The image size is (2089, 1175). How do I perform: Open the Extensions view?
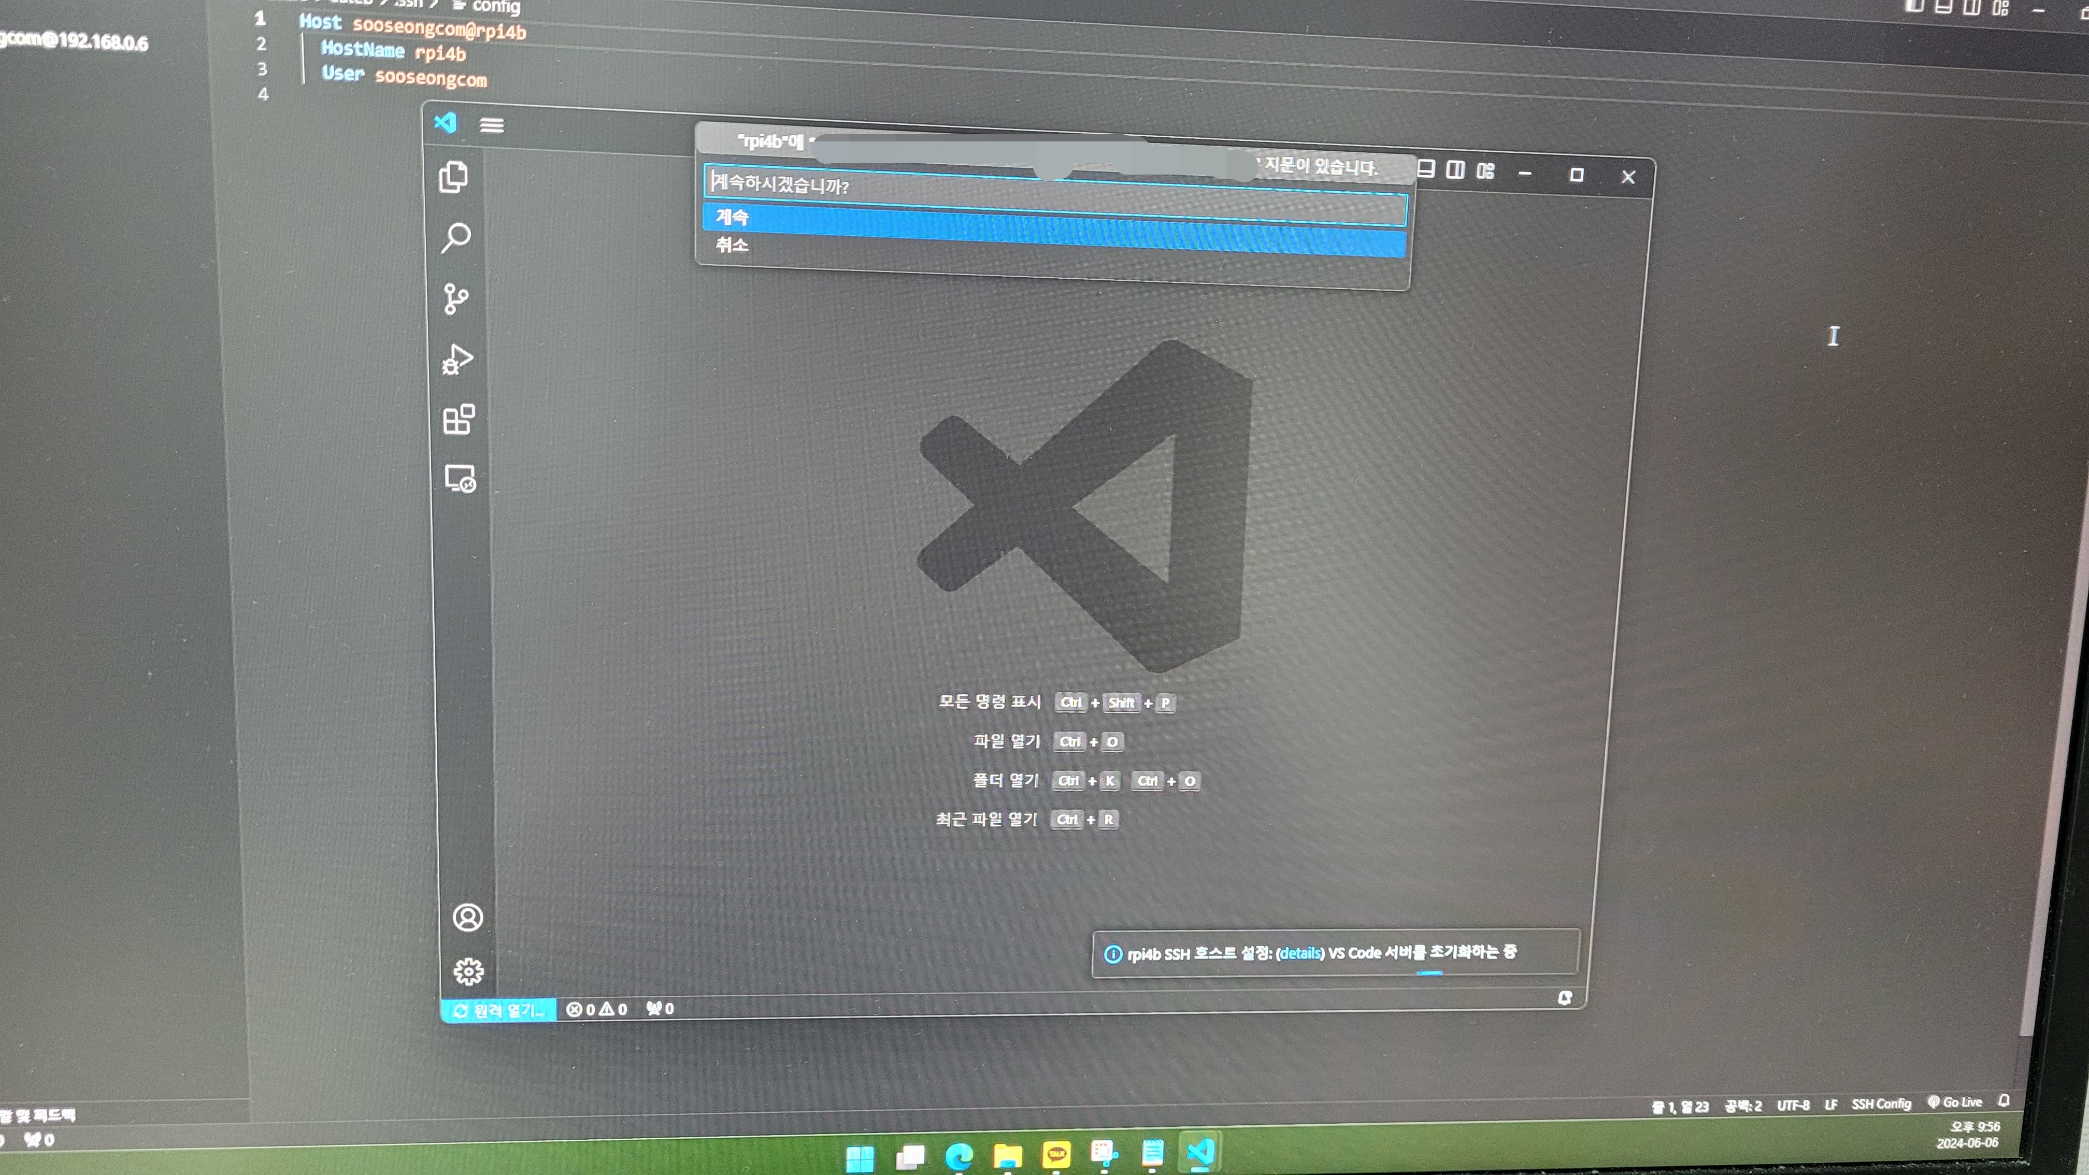458,419
